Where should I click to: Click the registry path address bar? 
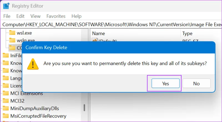point(111,24)
